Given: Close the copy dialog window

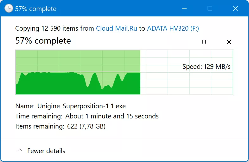Looking at the screenshot, I should click(235, 8).
